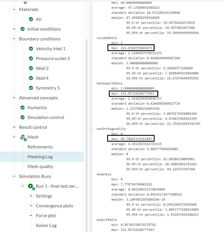Open the Mesh settings item
The image size is (223, 232).
33,137
